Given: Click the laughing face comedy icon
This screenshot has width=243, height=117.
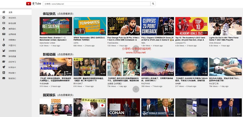Looking at the screenshot, I should 4,28.
